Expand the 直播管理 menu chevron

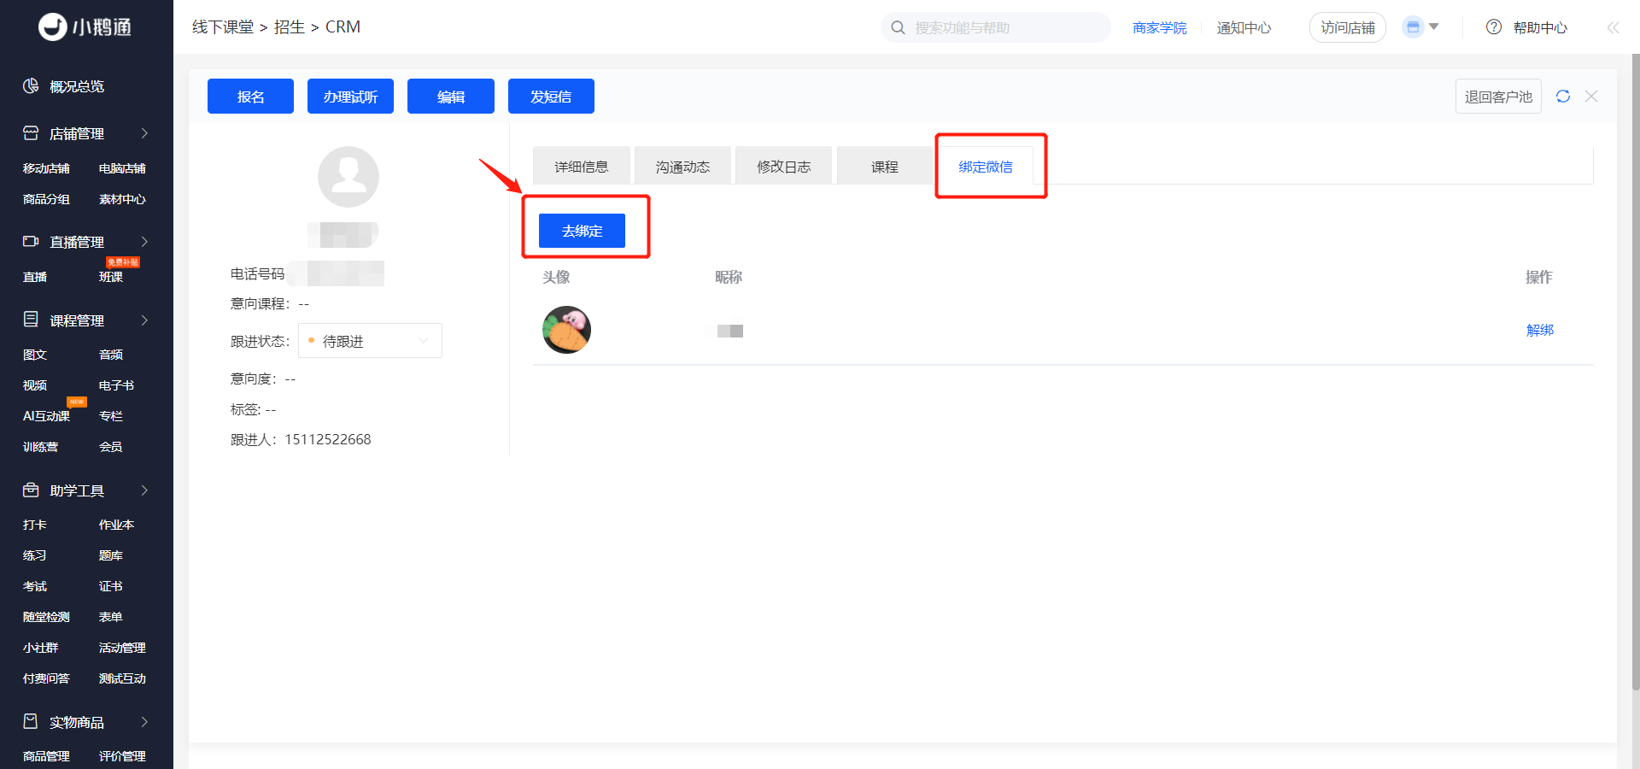(144, 242)
